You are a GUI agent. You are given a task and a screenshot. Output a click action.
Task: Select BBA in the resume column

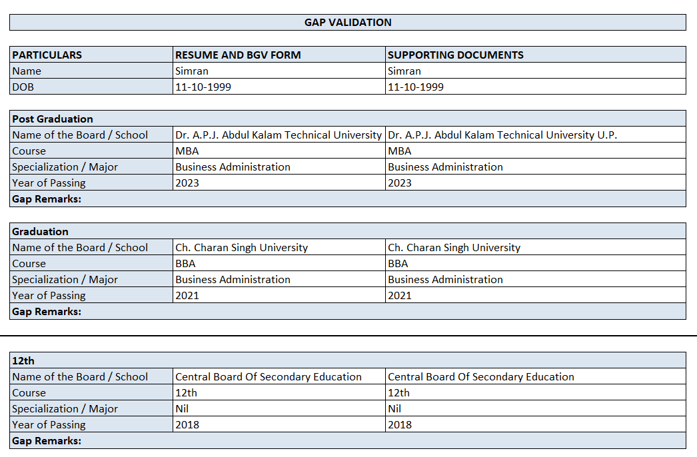(x=279, y=263)
